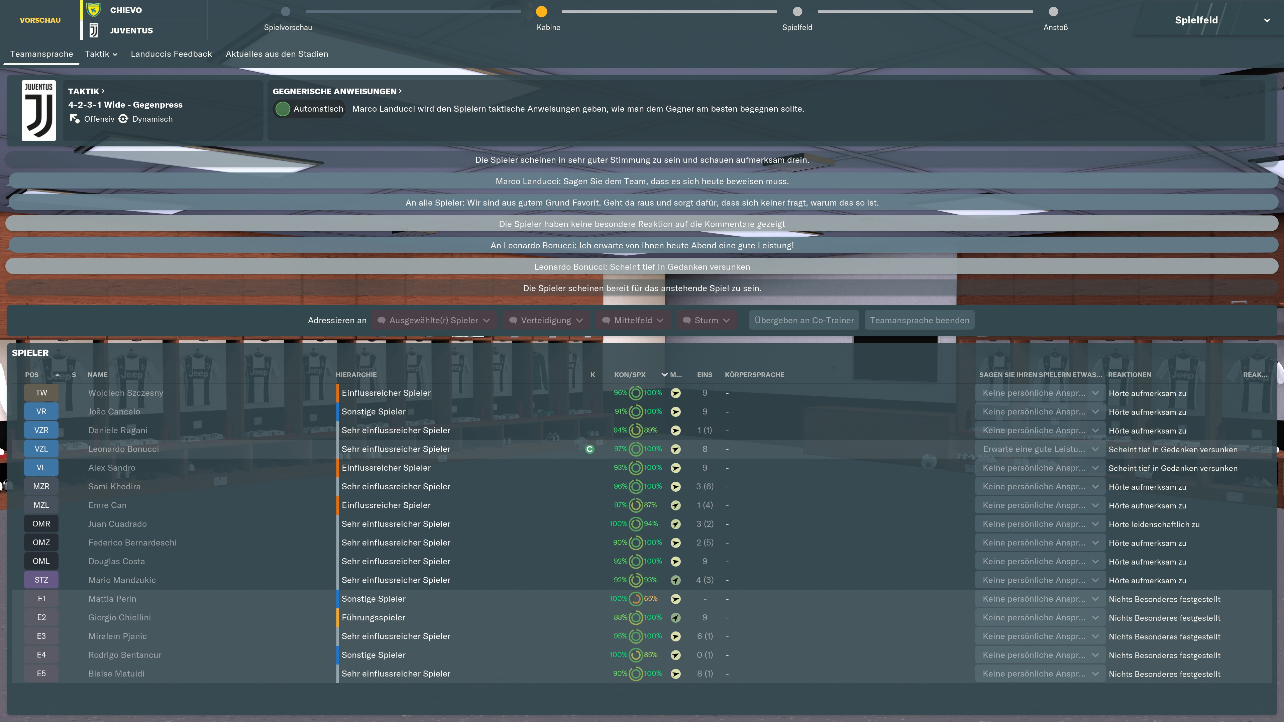Sort by the REAKTIONEN column header
Screen dimensions: 1284x722
[x=1130, y=375]
